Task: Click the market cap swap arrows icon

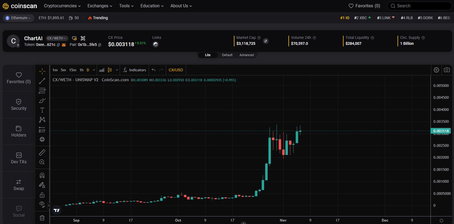Action: tap(266, 41)
